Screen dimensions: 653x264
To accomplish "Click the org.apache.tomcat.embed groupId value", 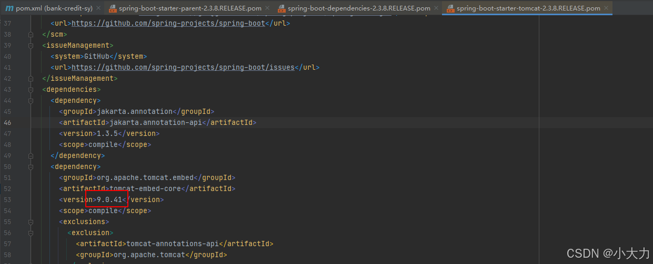I will 145,178.
